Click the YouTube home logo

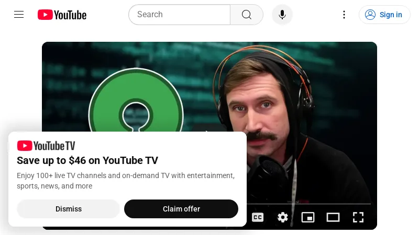pos(62,15)
